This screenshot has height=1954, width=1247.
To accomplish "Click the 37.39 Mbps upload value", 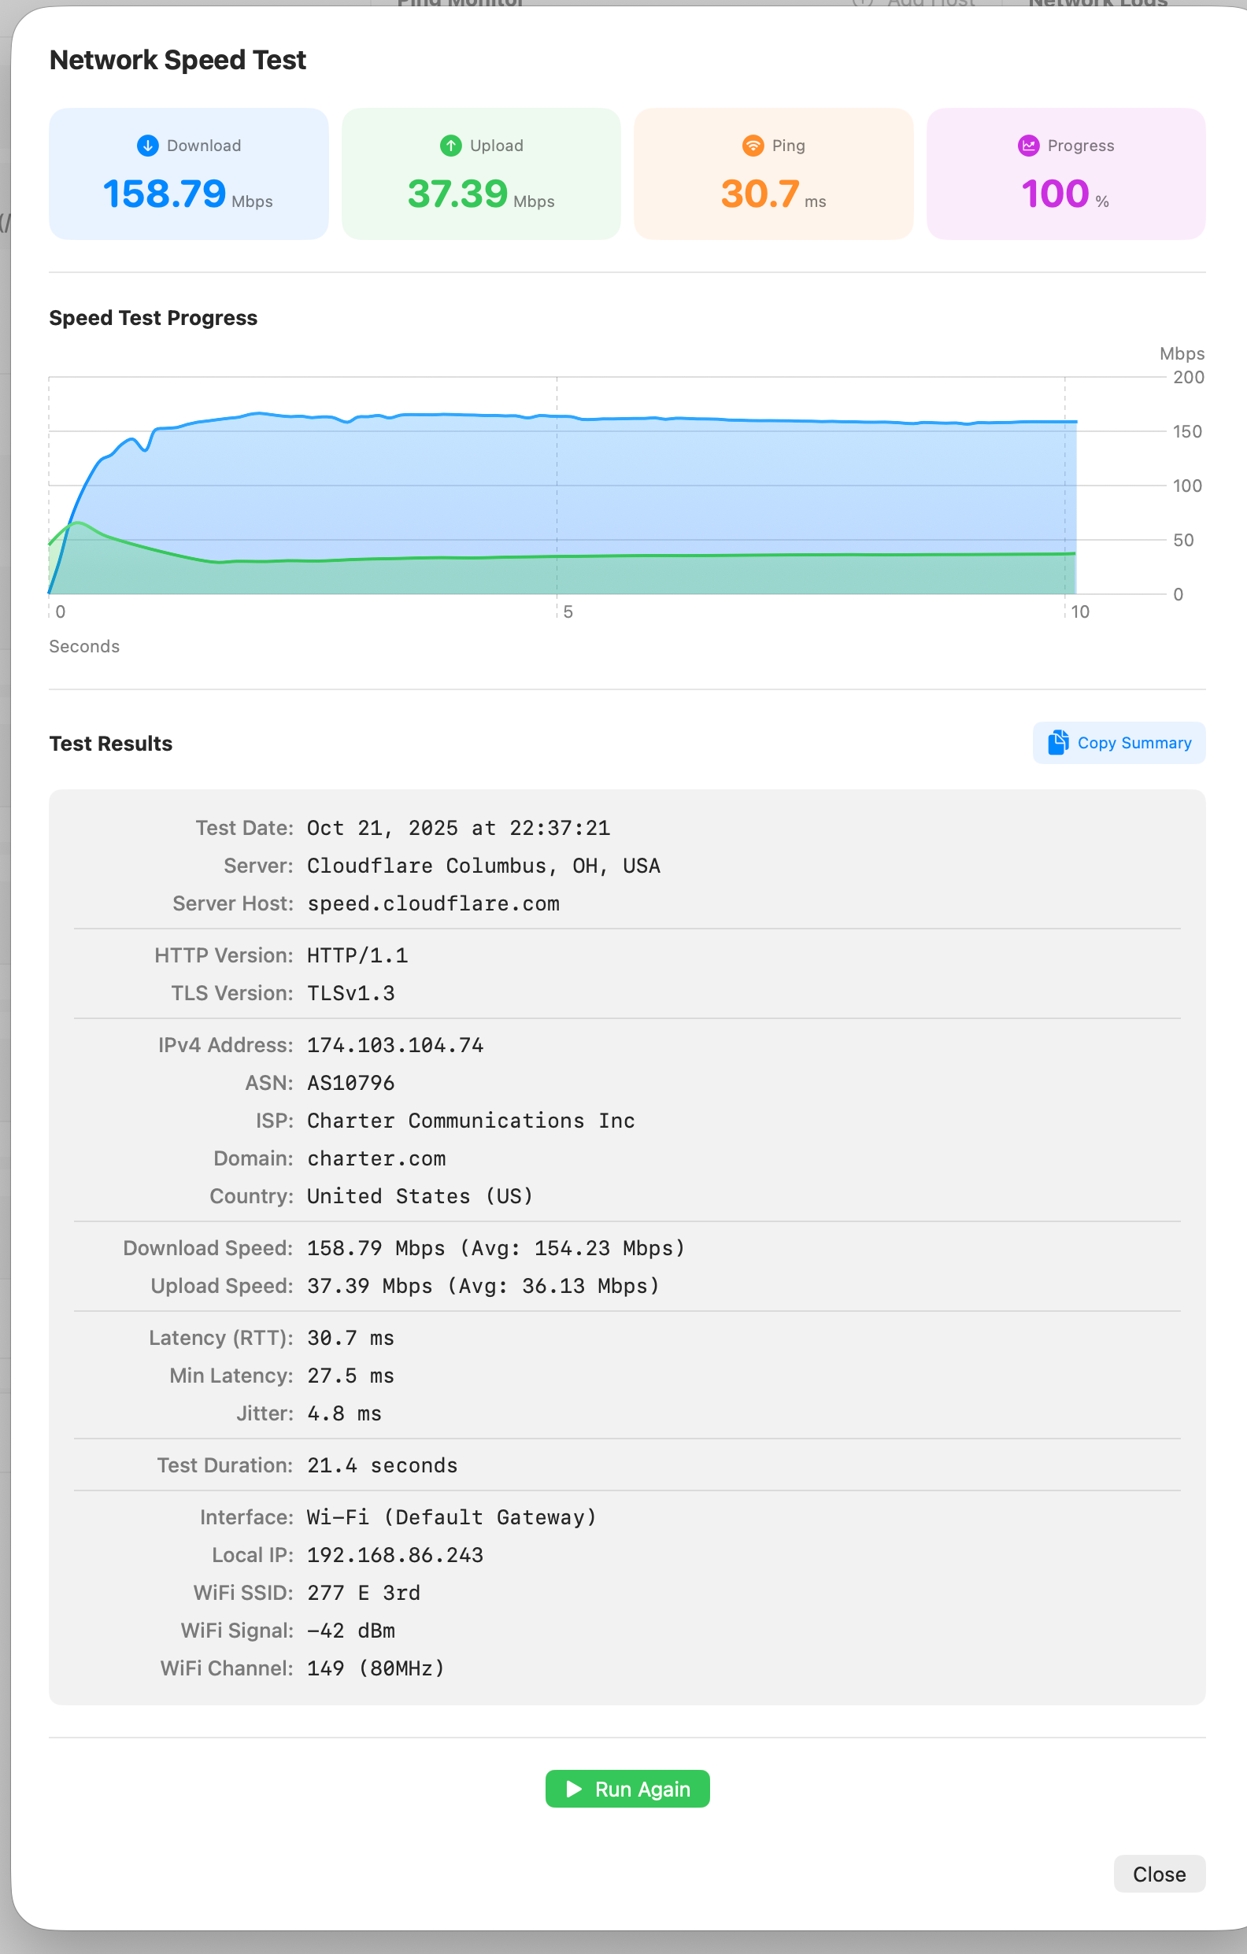I will tap(458, 194).
